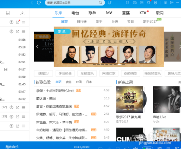This screenshot has height=149, width=181.
Task: Select the 歌手 sub-tab
Action: (x=99, y=22)
